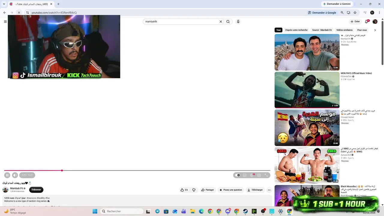Subscribe with S'abonner button
The image size is (384, 216).
[36, 190]
